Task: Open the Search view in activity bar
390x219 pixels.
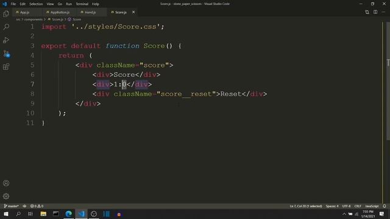Action: tap(6, 27)
